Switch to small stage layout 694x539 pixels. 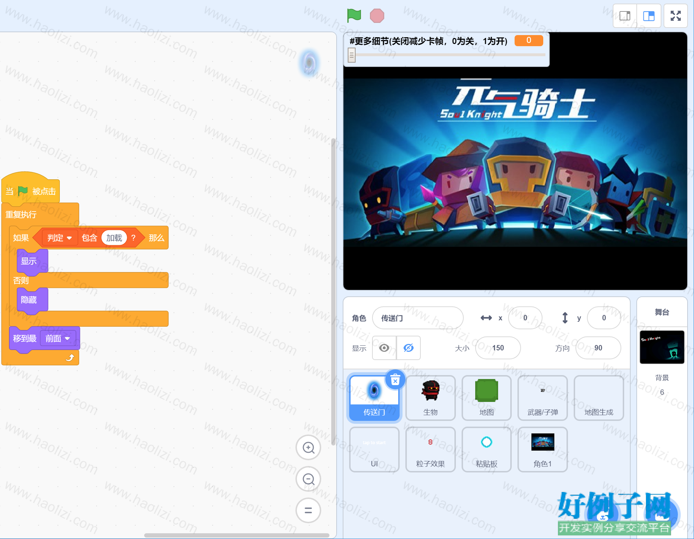[625, 16]
